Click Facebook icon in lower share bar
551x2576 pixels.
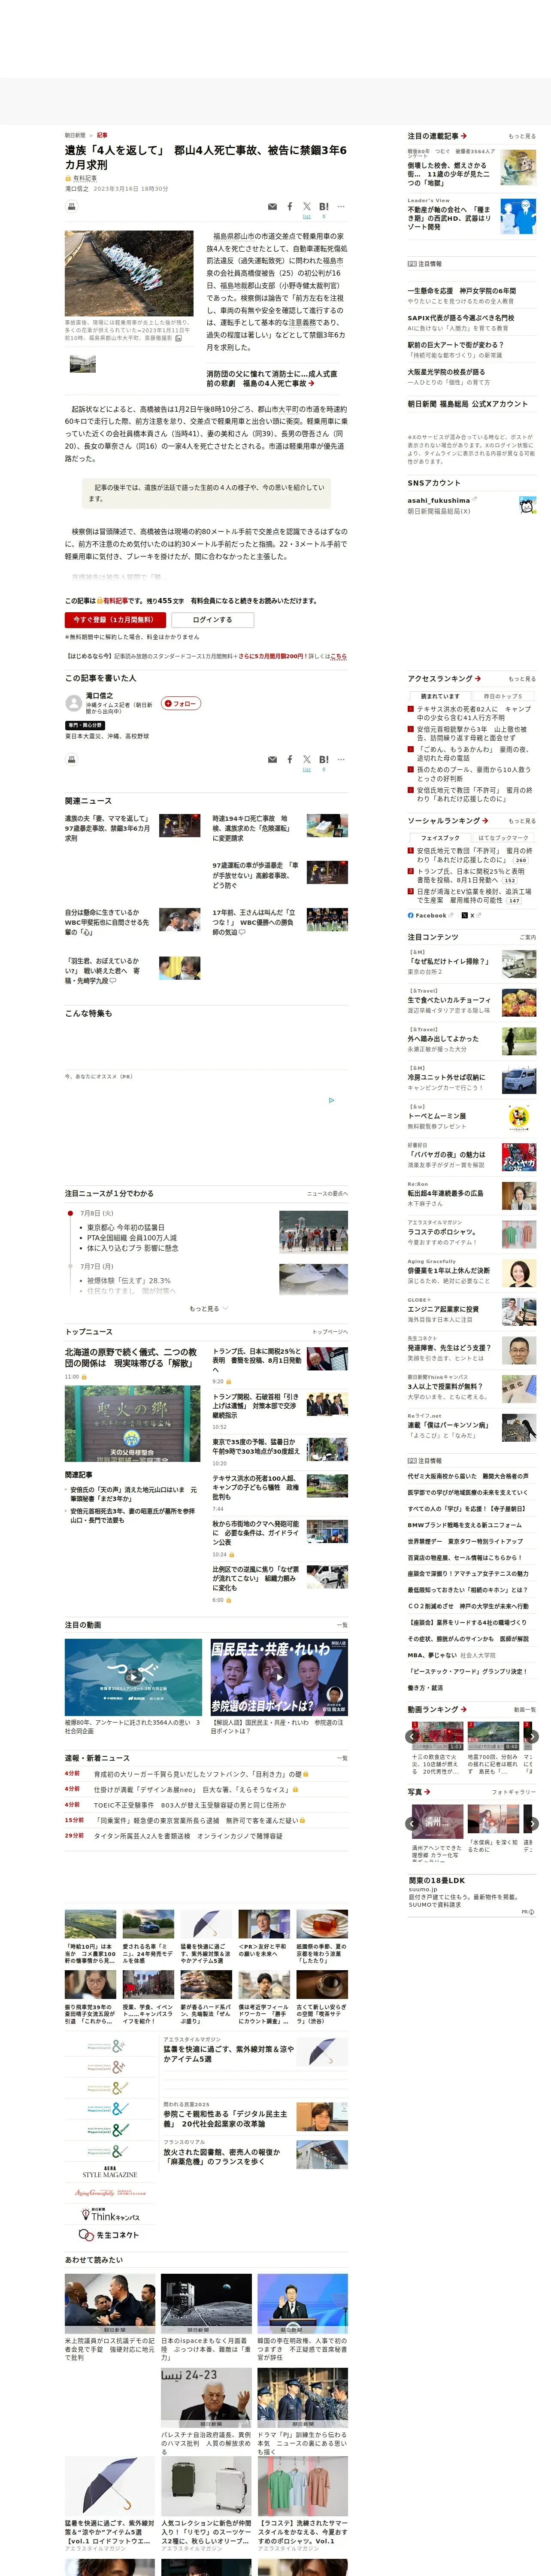290,760
